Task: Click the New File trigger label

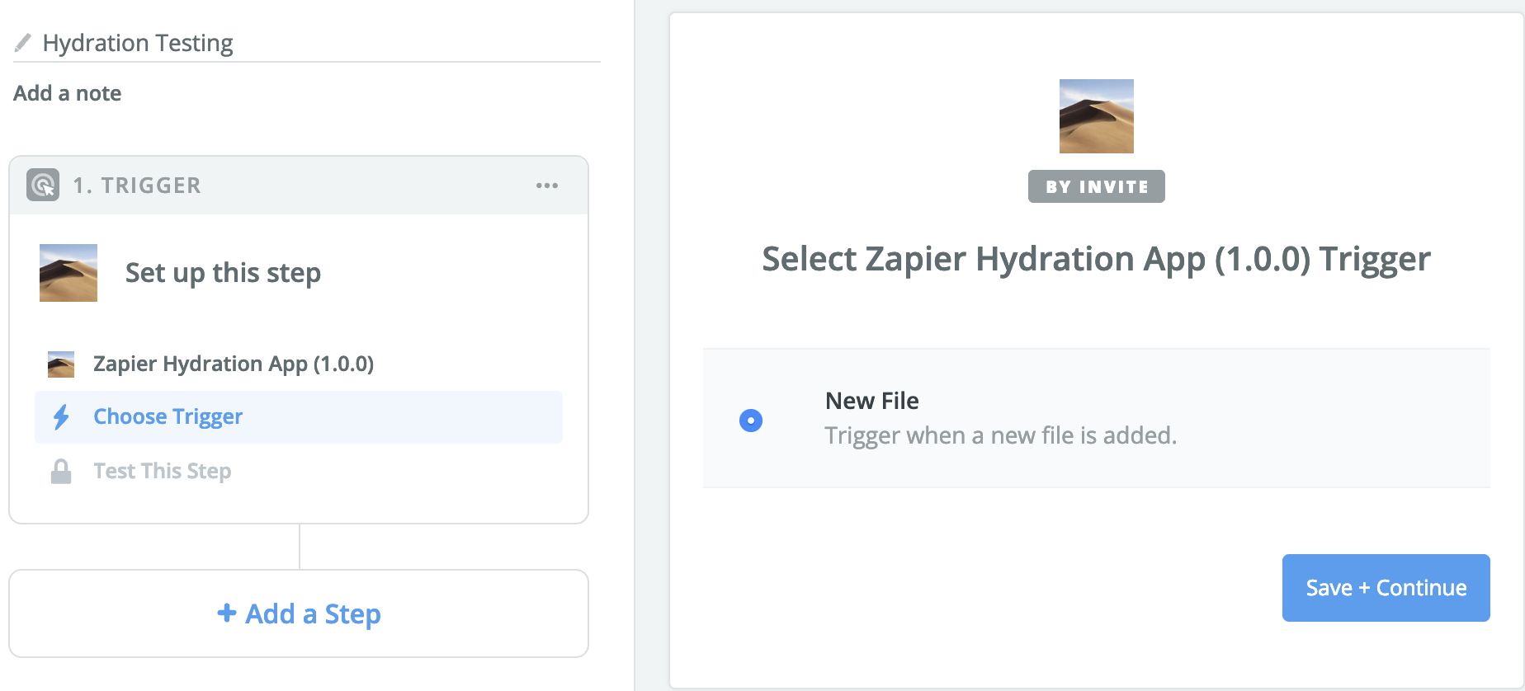Action: pos(872,401)
